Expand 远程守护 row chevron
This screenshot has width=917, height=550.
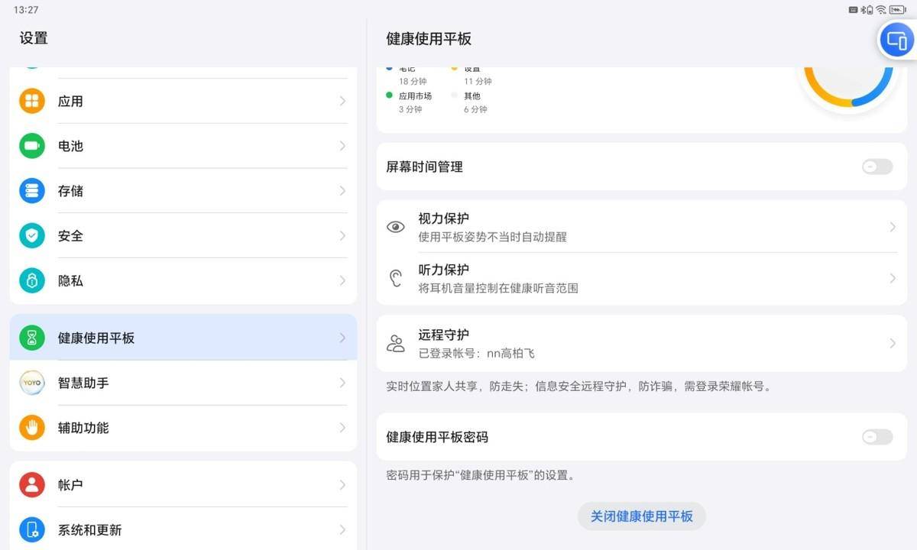pos(893,344)
